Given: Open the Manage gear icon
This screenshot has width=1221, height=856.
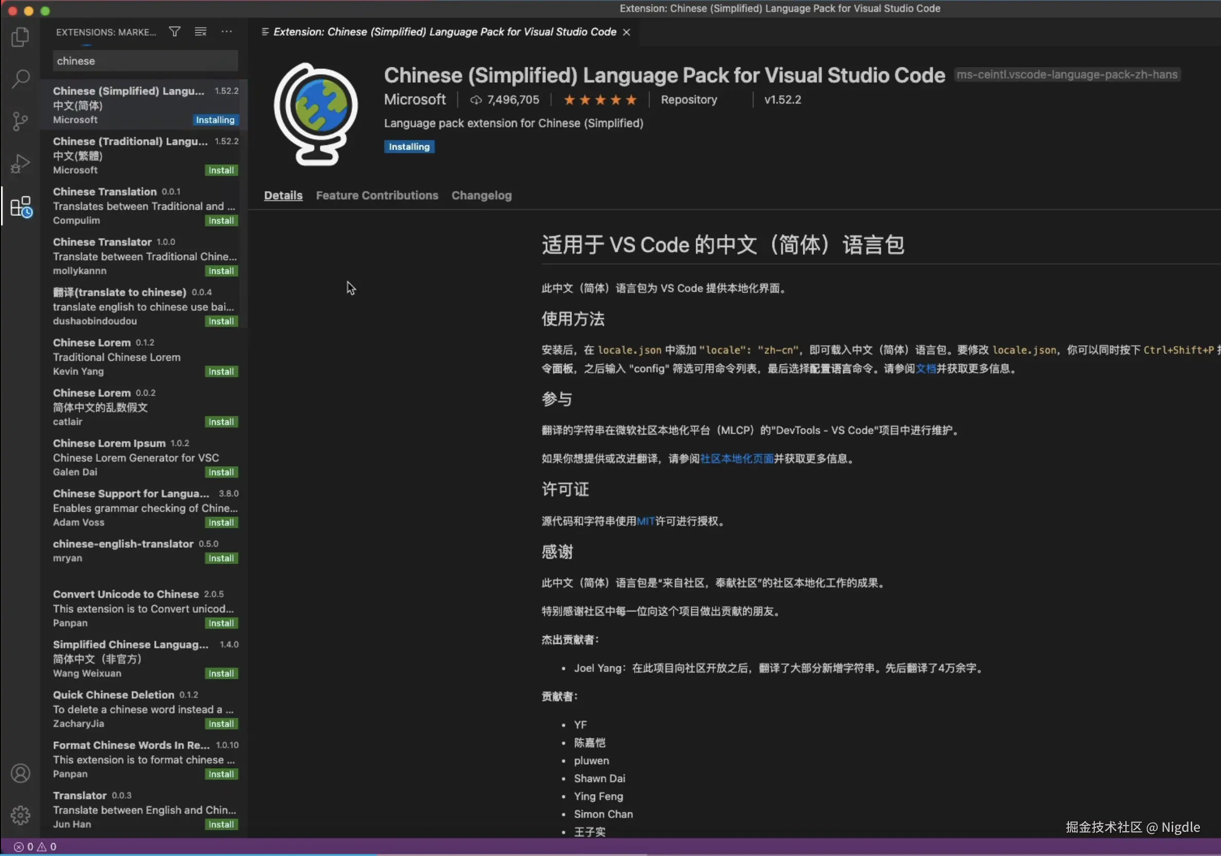Looking at the screenshot, I should click(x=20, y=815).
